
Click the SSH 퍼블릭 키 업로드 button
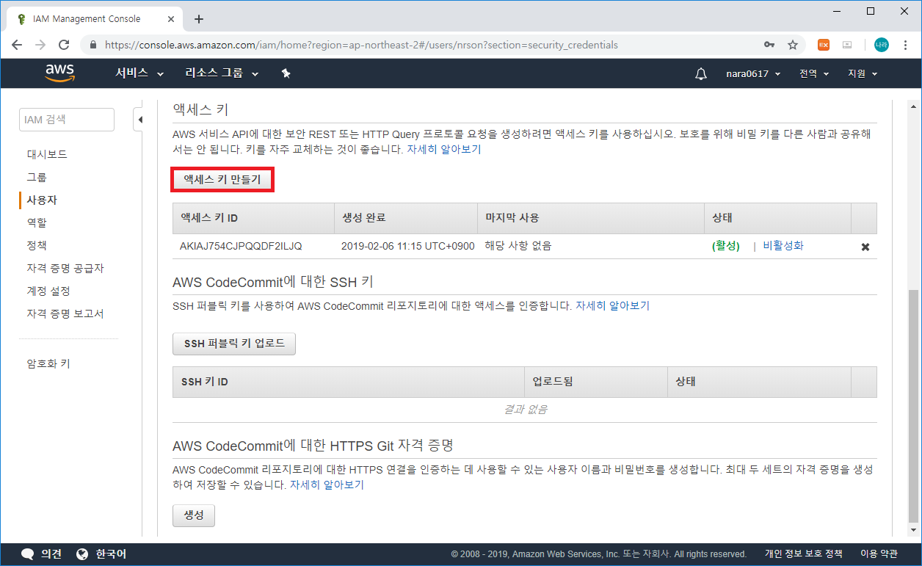tap(234, 344)
